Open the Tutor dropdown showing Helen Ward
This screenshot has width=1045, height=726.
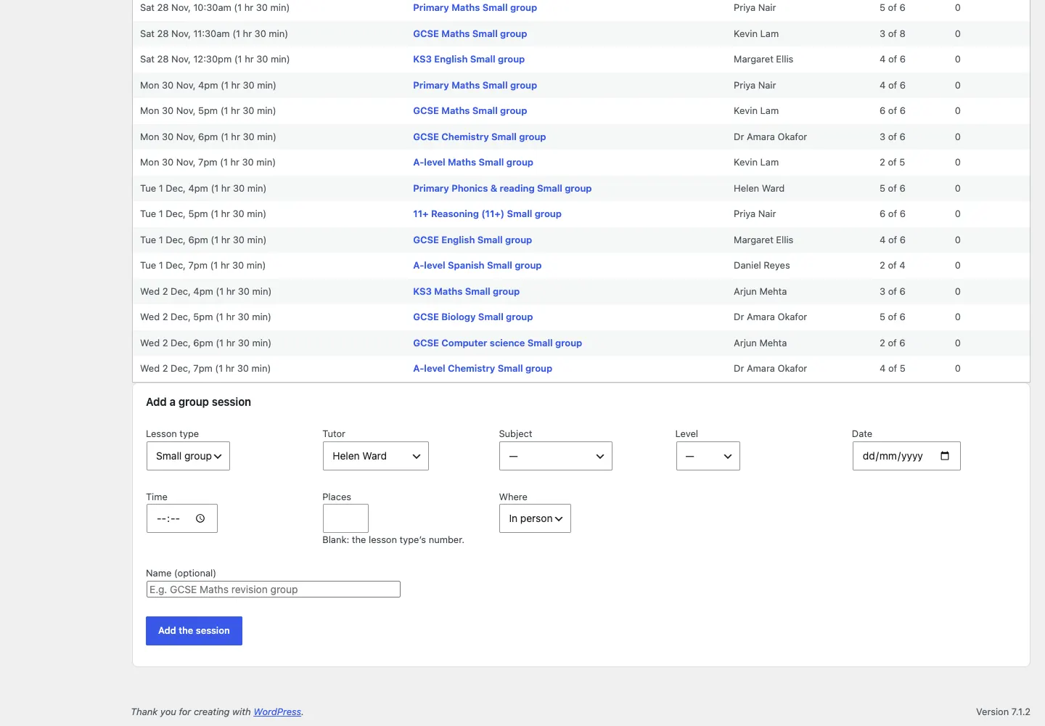pos(376,456)
